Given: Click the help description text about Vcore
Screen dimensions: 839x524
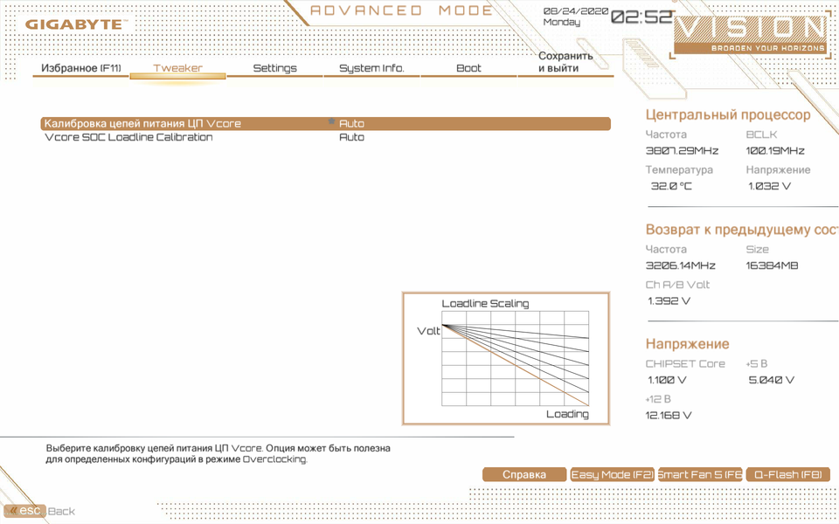Looking at the screenshot, I should tap(218, 453).
